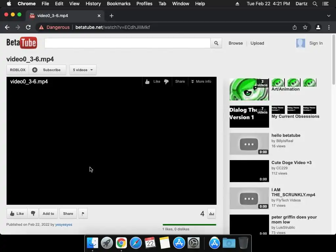This screenshot has width=336, height=252.
Task: Click the Share button below the video
Action: tap(68, 213)
